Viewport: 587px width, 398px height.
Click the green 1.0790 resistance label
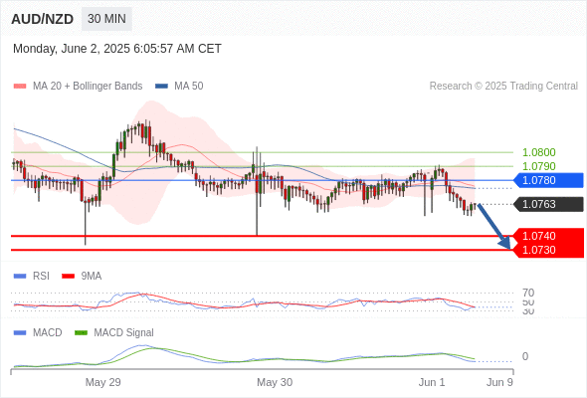pos(539,166)
